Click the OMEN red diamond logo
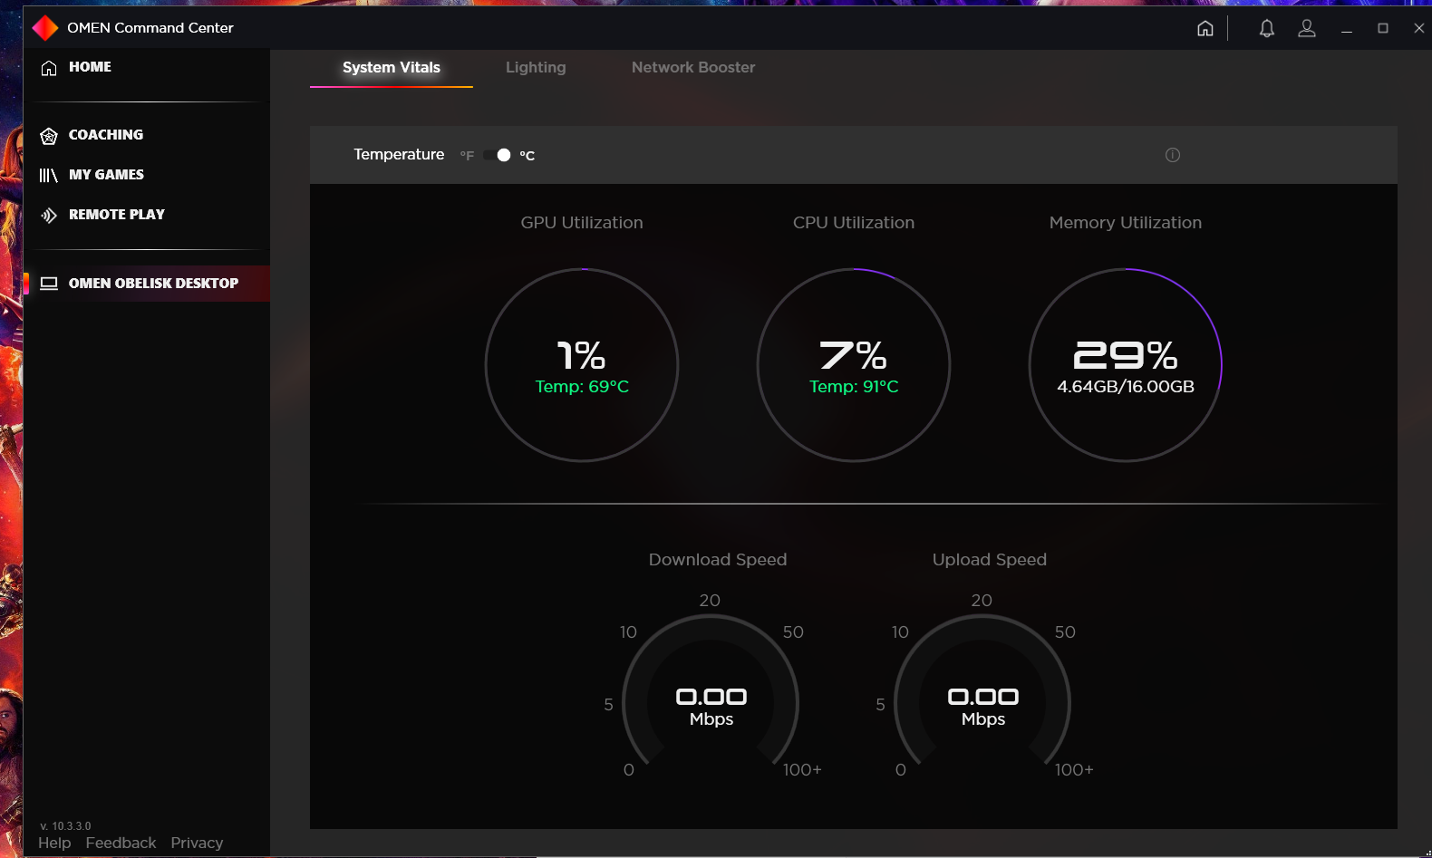Screen dimensions: 1432x858 (x=45, y=28)
